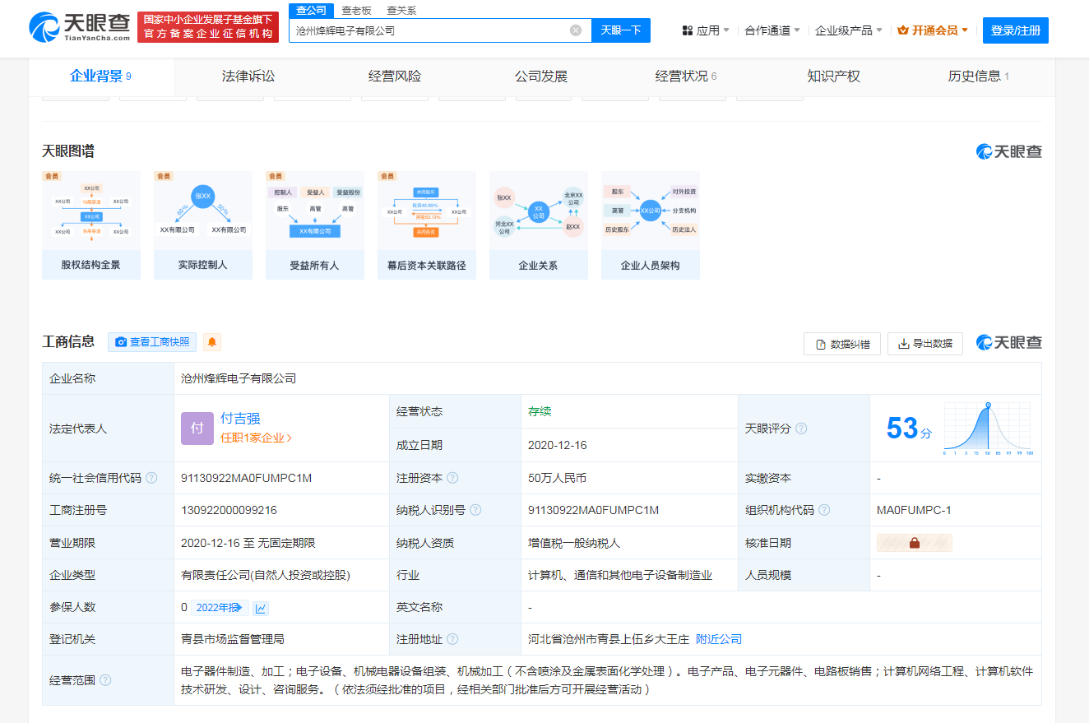Expand the 应用 dropdown menu
This screenshot has width=1089, height=723.
point(706,30)
